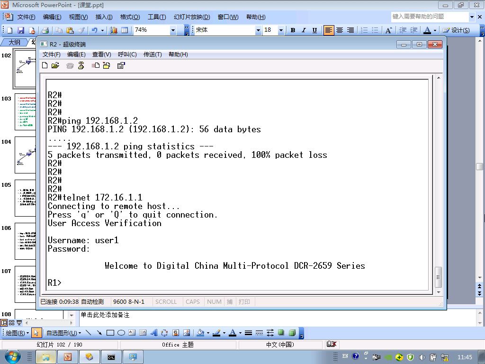
Task: Toggle italic formatting
Action: pyautogui.click(x=304, y=30)
